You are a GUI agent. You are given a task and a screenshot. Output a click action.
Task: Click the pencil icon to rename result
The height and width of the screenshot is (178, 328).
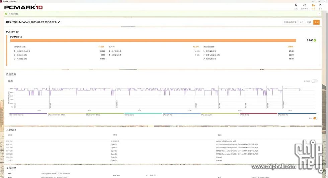(59, 22)
